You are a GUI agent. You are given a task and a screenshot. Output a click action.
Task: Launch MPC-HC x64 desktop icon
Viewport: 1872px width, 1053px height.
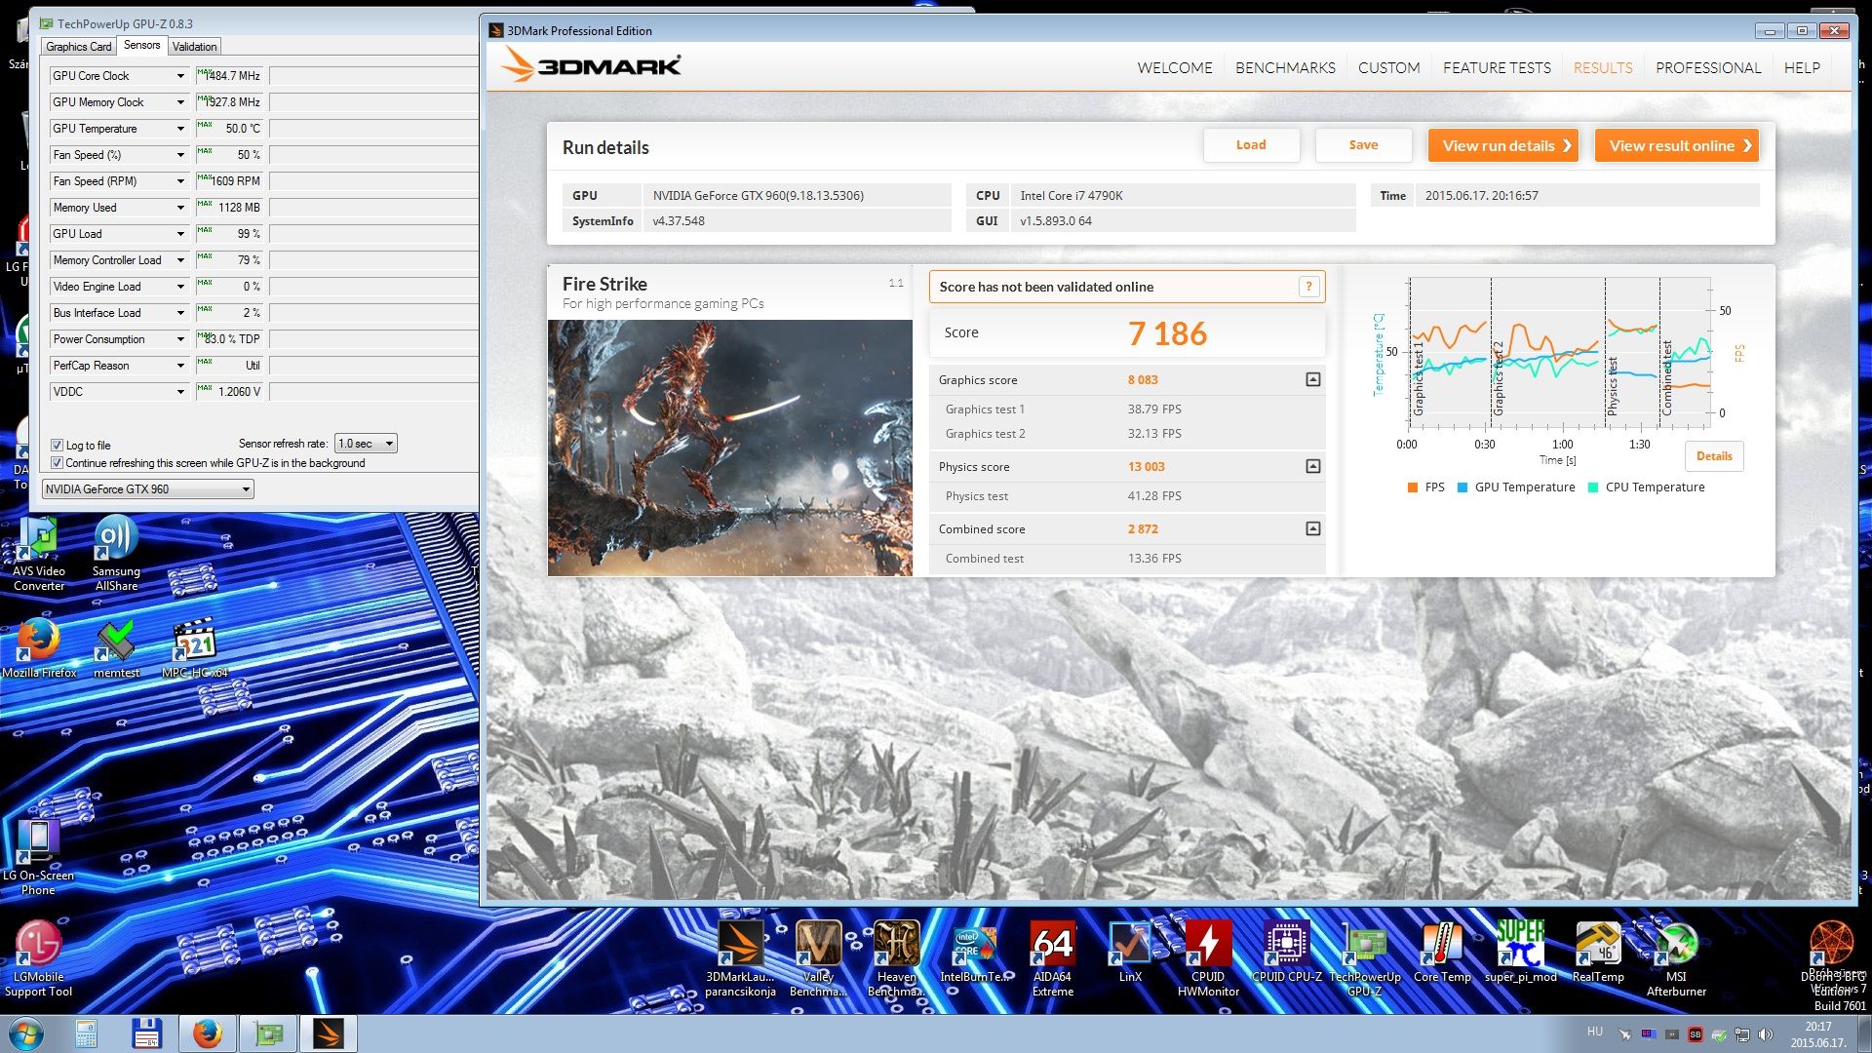click(194, 647)
